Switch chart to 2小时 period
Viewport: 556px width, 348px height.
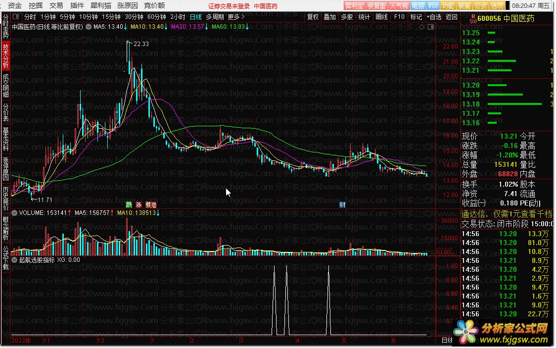point(178,17)
